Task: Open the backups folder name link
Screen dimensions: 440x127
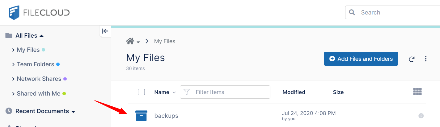Action: 166,116
